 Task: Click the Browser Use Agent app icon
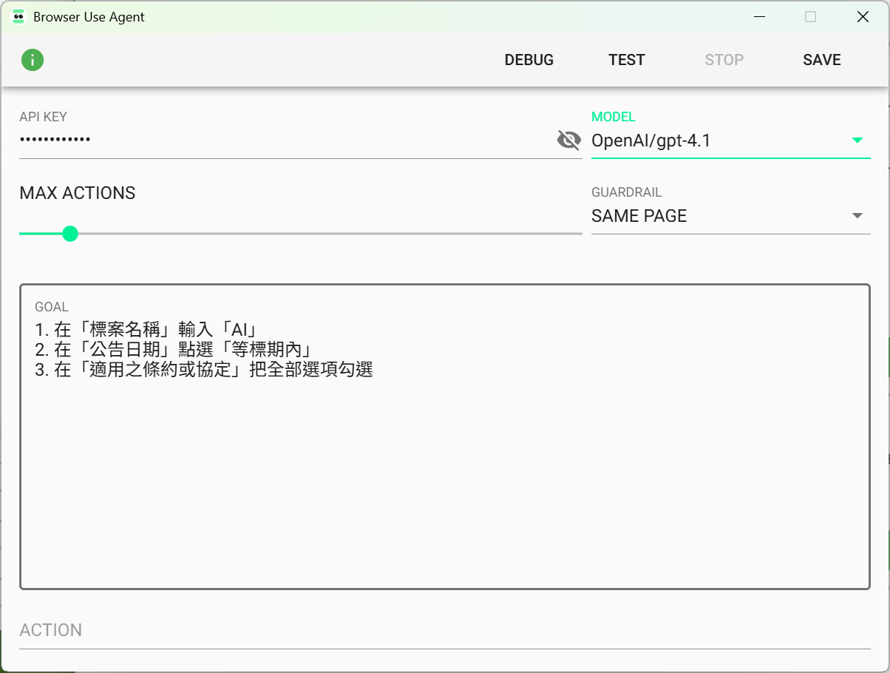pos(19,17)
